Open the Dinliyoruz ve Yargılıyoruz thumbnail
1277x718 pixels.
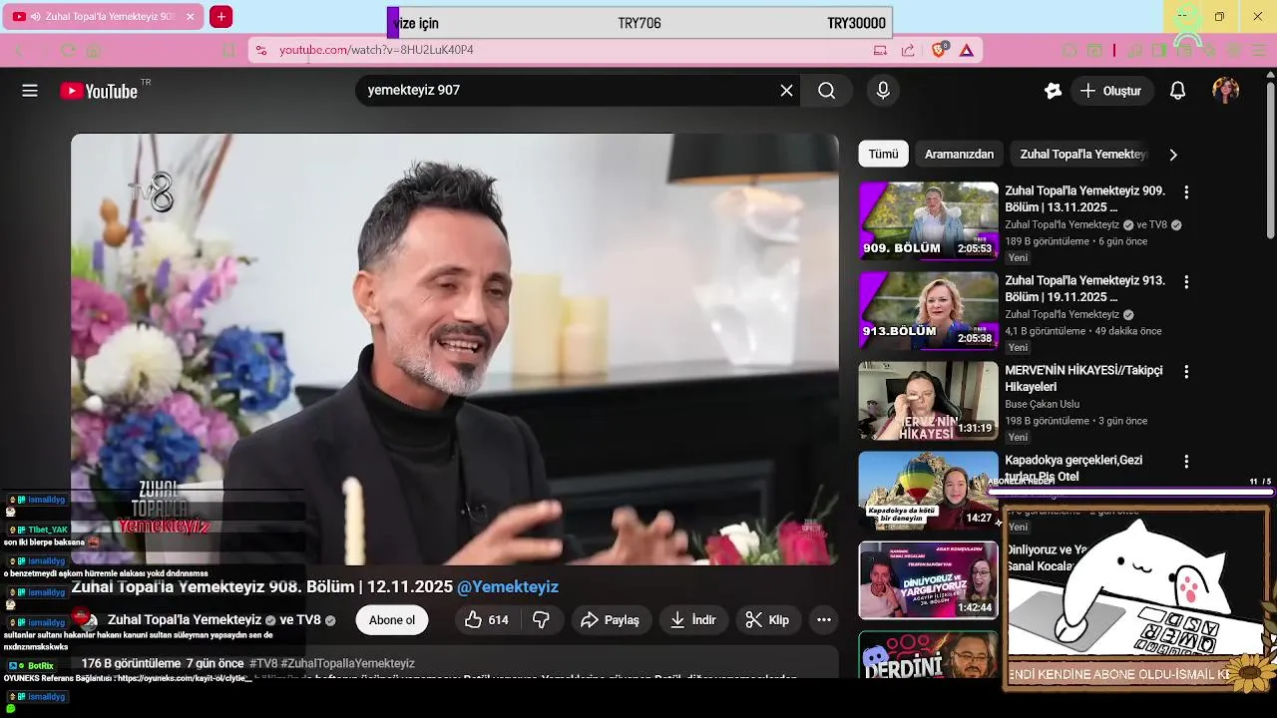click(929, 580)
